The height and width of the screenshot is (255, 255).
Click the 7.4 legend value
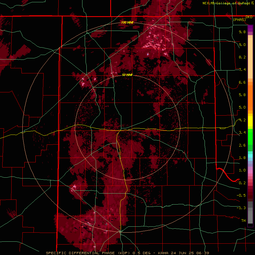(242, 70)
